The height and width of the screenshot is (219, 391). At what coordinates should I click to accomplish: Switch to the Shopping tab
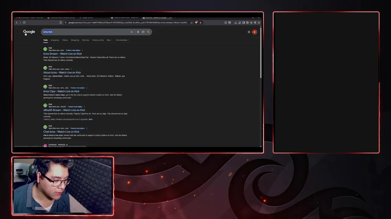click(75, 40)
